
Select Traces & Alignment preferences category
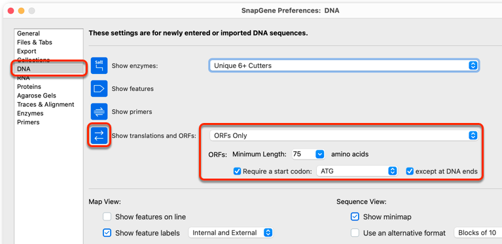48,105
